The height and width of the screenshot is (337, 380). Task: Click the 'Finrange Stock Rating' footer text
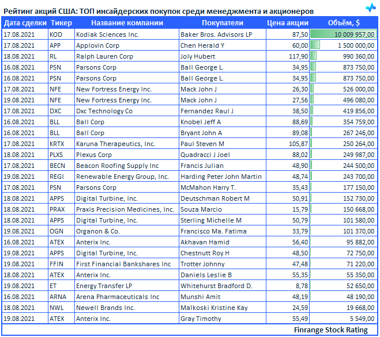330,330
